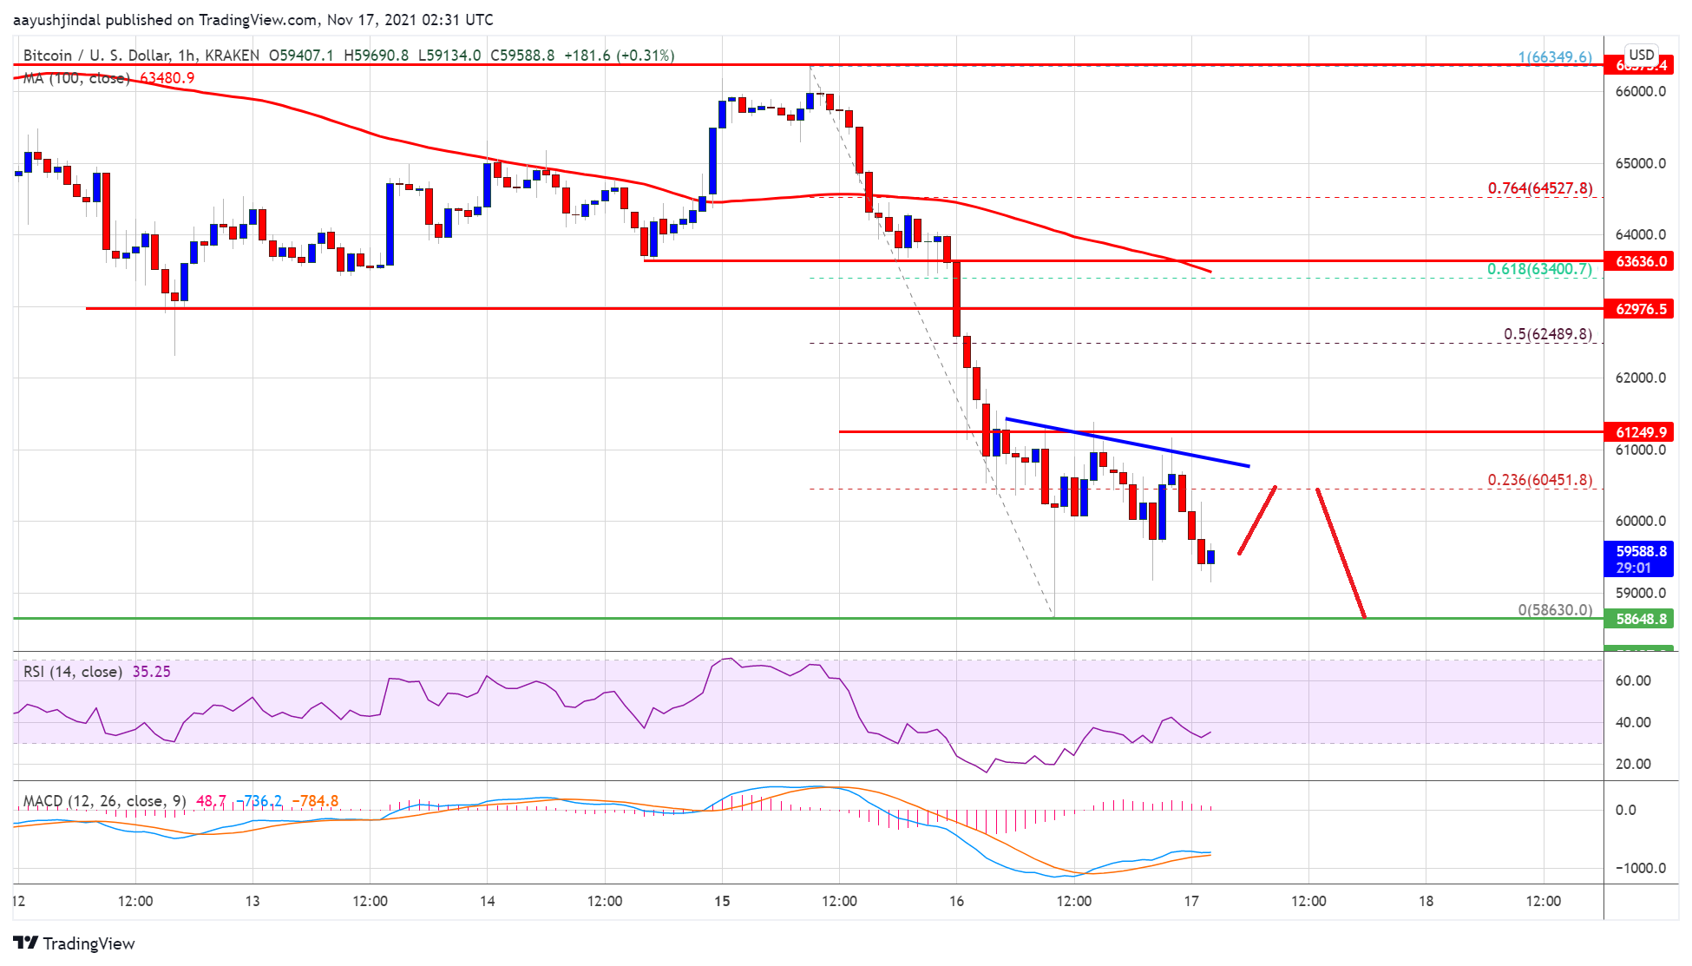Image resolution: width=1692 pixels, height=966 pixels.
Task: Select the RSI (14, close) indicator label
Action: (73, 672)
